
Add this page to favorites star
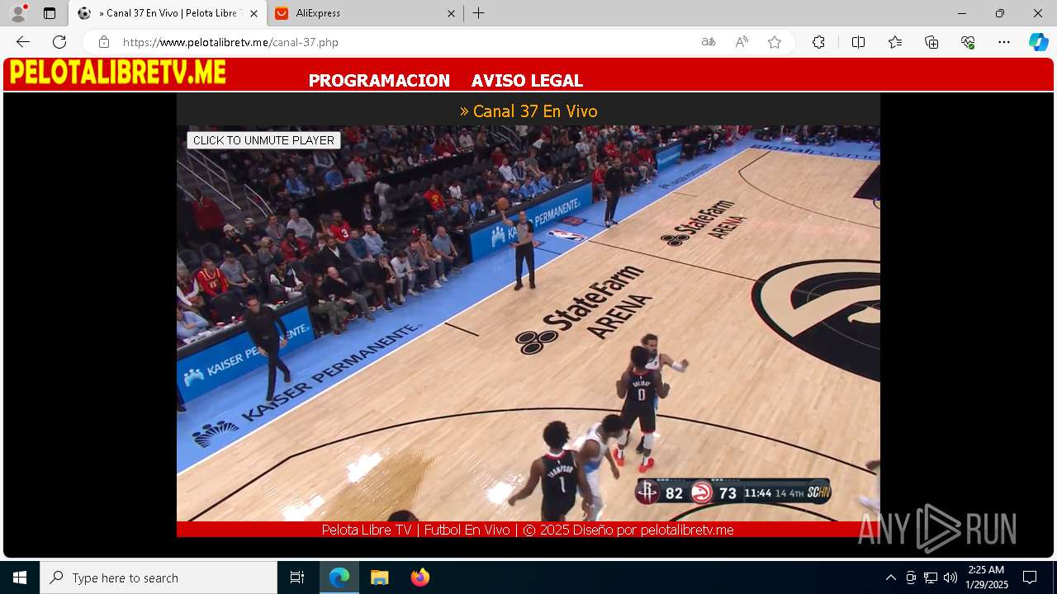[x=775, y=42]
